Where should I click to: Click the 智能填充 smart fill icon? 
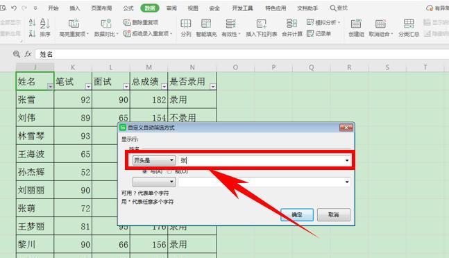[x=206, y=24]
